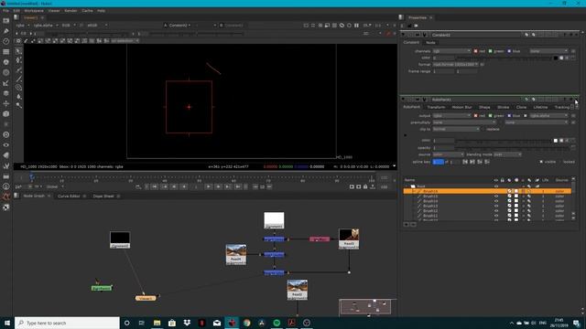Open the Draw nodes toolbar icon

point(6,31)
